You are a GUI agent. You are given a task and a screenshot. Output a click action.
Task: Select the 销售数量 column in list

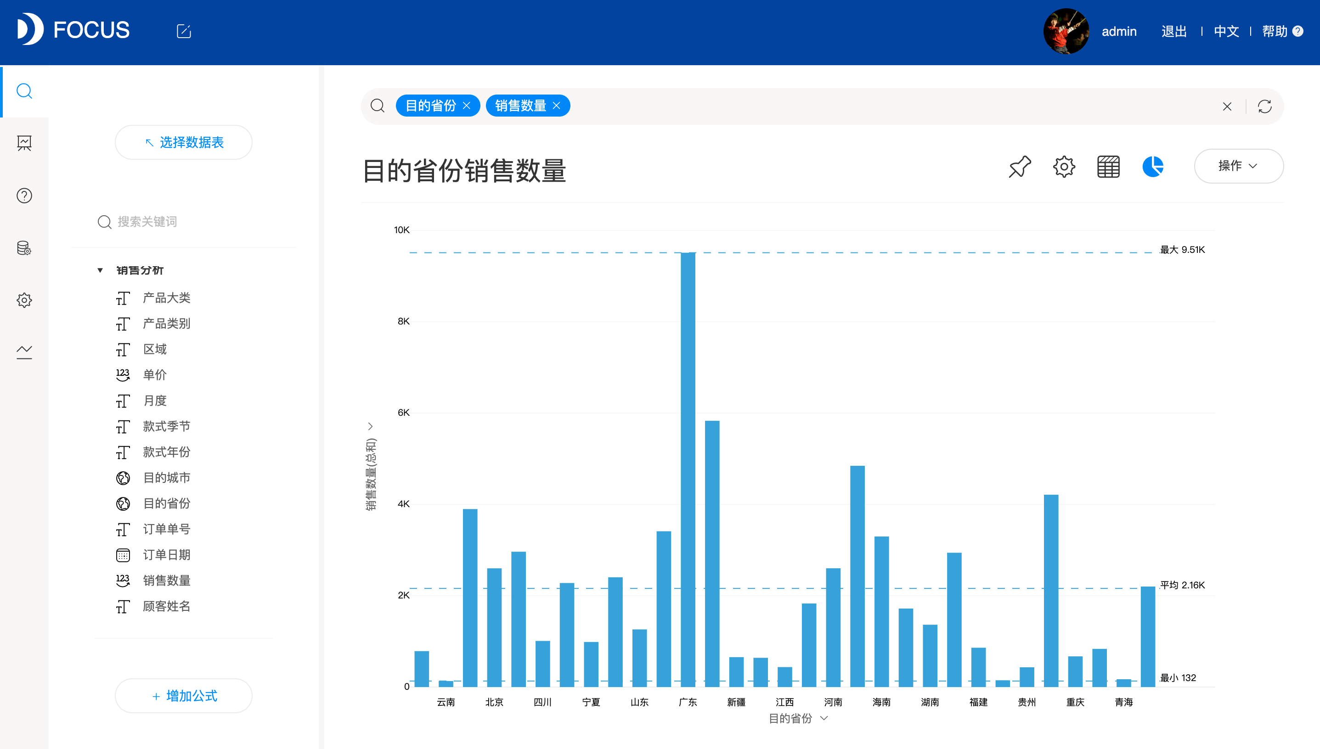[166, 581]
